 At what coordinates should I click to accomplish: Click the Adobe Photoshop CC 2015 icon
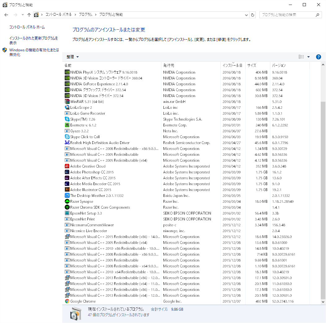coord(67,172)
